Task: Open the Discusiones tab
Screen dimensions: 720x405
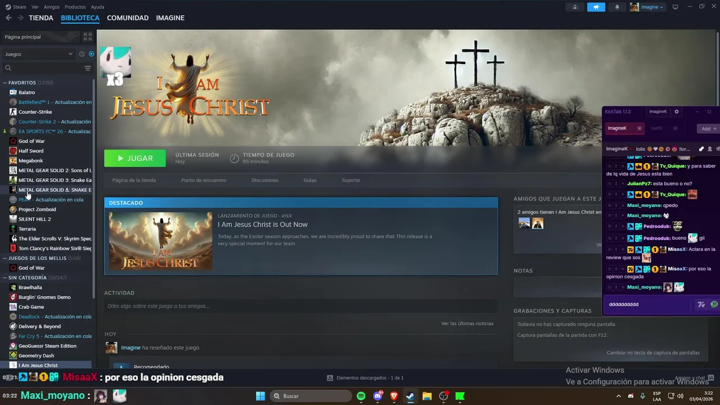Action: point(265,180)
